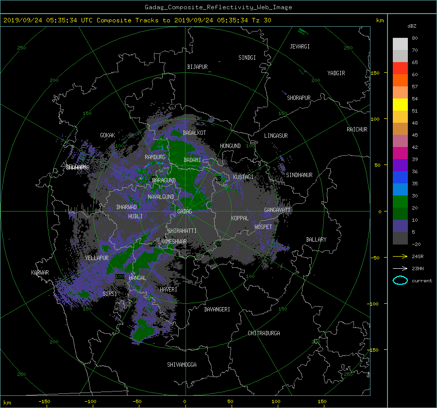Select the 80 dBZ light gray swatch

400,44
